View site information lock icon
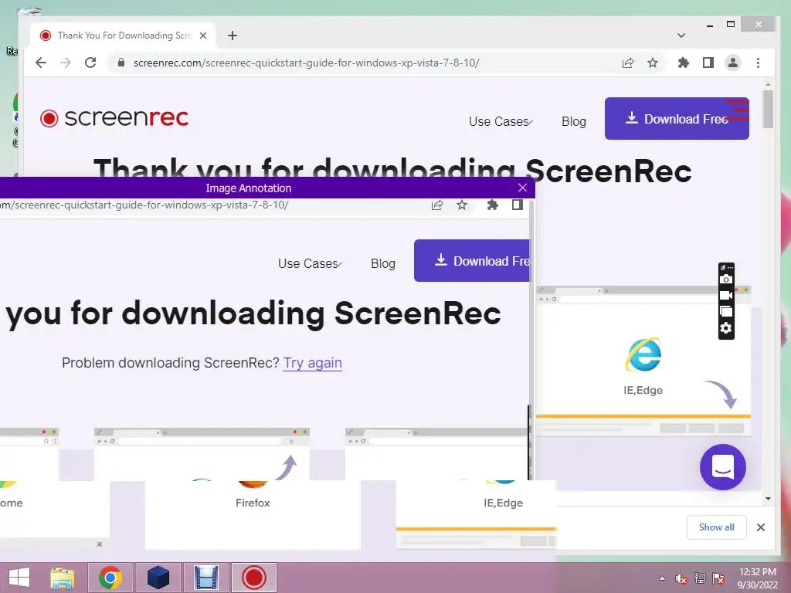Viewport: 791px width, 593px height. click(121, 63)
